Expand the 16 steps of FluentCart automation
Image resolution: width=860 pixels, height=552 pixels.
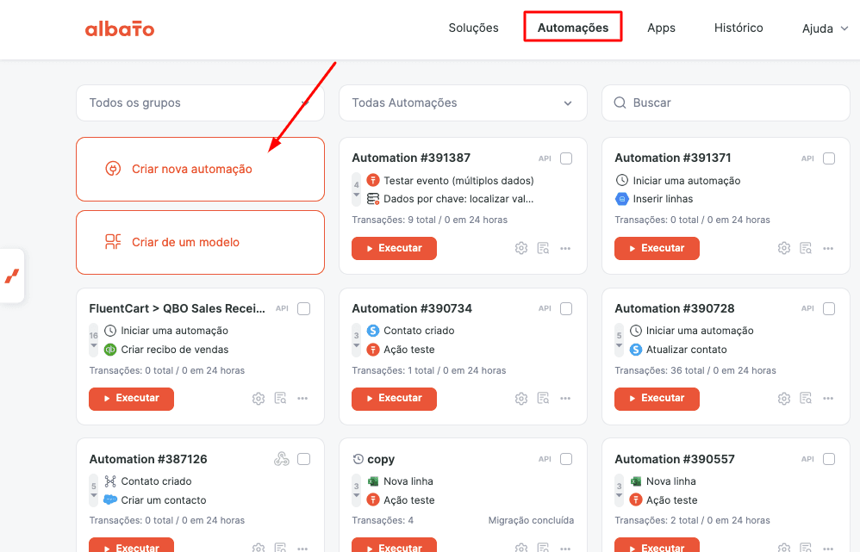94,340
